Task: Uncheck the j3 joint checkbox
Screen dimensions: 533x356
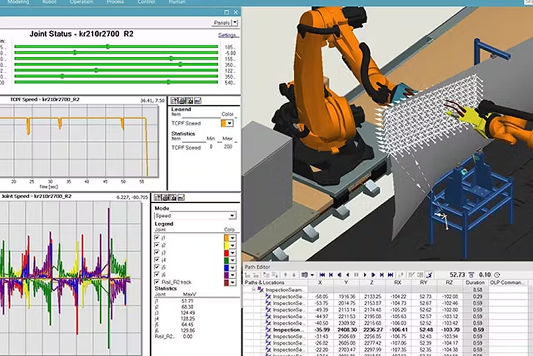Action: point(156,253)
